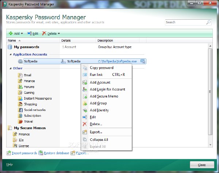Viewport: 219px width, 173px height.
Task: Click the red X Delete icon
Action: pyautogui.click(x=44, y=33)
